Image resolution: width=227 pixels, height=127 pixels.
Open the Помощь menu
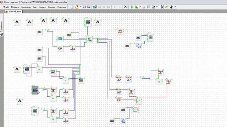pyautogui.click(x=62, y=7)
